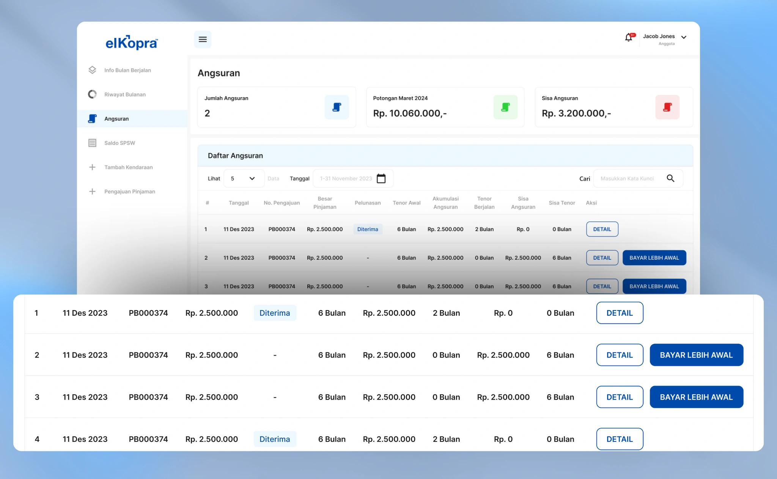This screenshot has height=479, width=777.
Task: Open Pengajuan Pinjaman in the sidebar
Action: [x=130, y=192]
